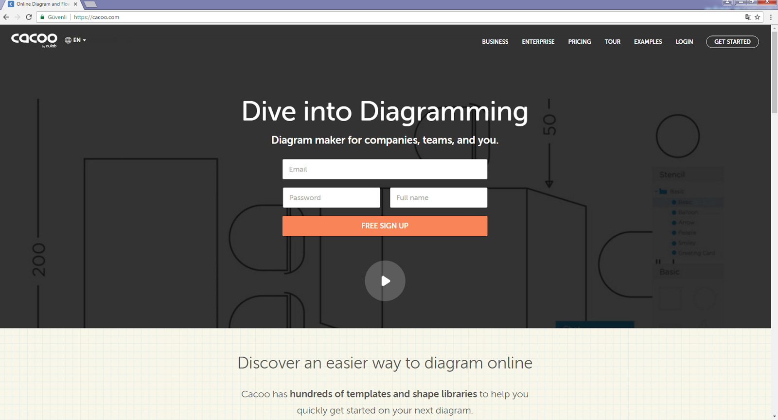Click the scrollbar up arrow

(775, 28)
